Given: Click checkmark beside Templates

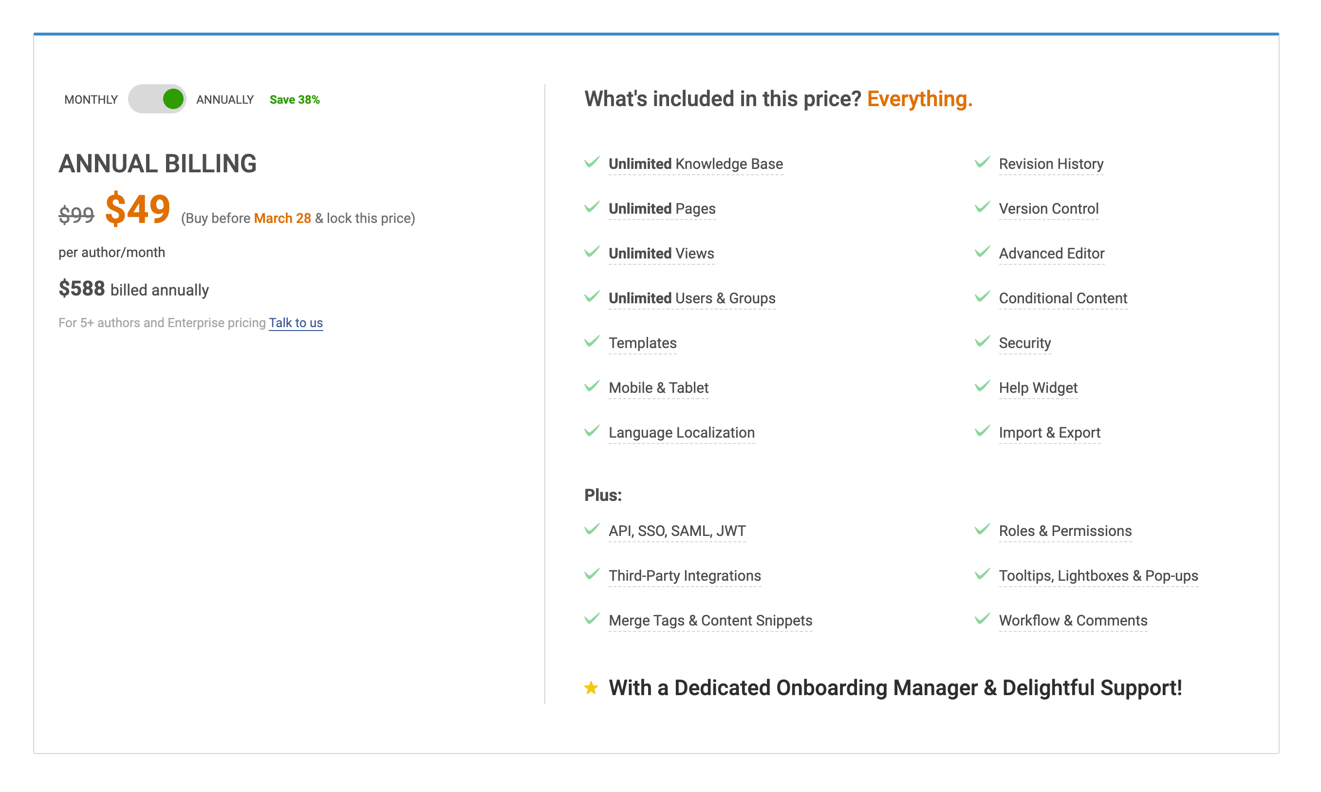Looking at the screenshot, I should [x=592, y=342].
